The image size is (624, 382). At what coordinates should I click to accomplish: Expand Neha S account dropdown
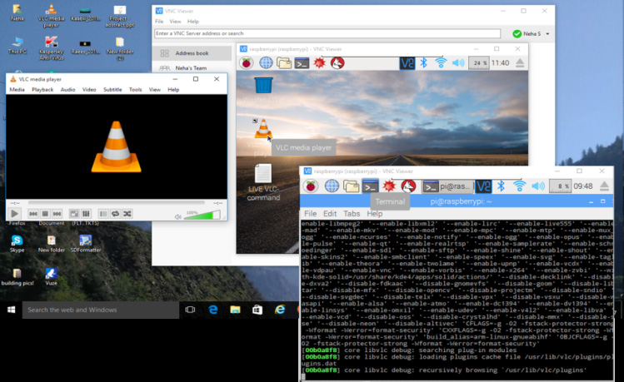point(547,34)
